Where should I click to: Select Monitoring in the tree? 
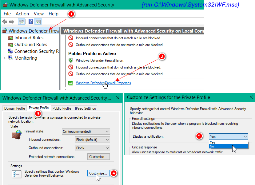click(x=26, y=58)
